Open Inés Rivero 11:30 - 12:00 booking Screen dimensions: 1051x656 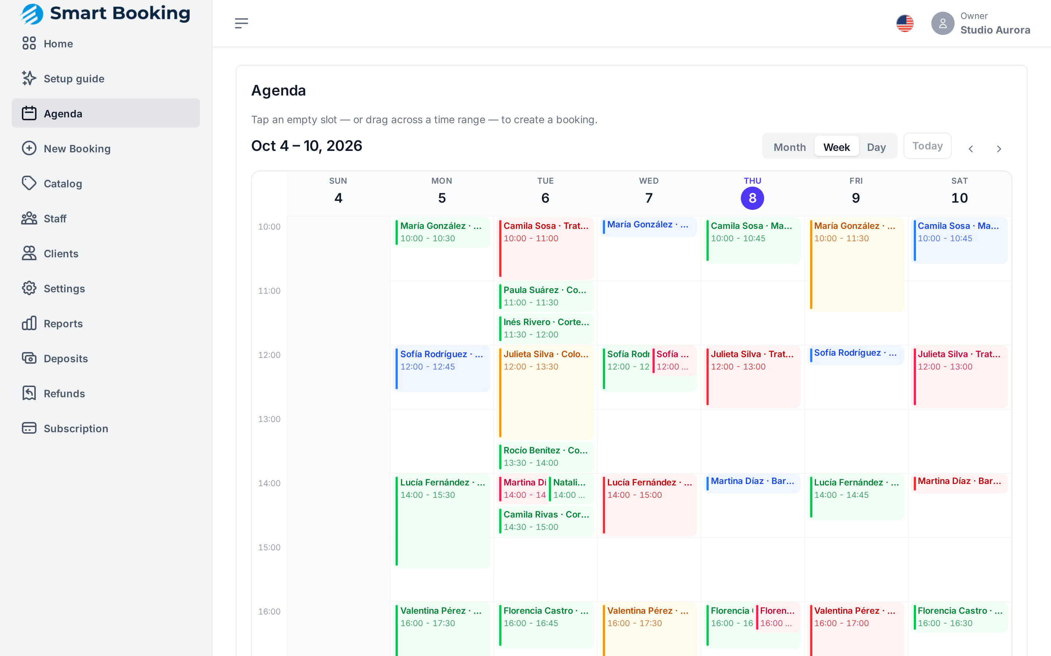(545, 328)
